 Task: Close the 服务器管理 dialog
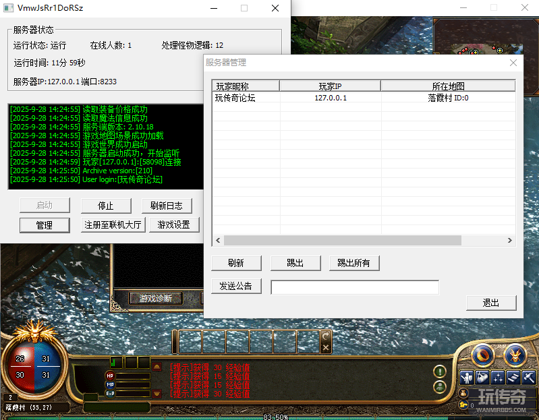point(513,63)
